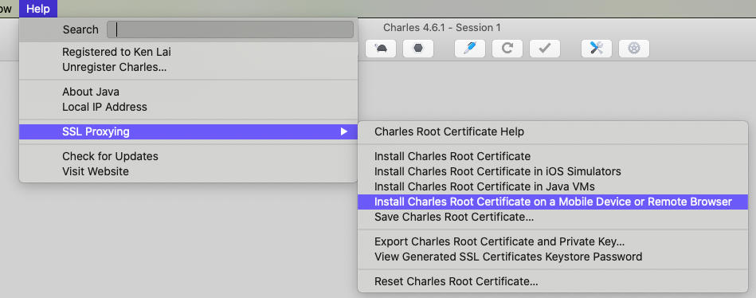
Task: Select Registered to Ken Lai entry
Action: (188, 52)
